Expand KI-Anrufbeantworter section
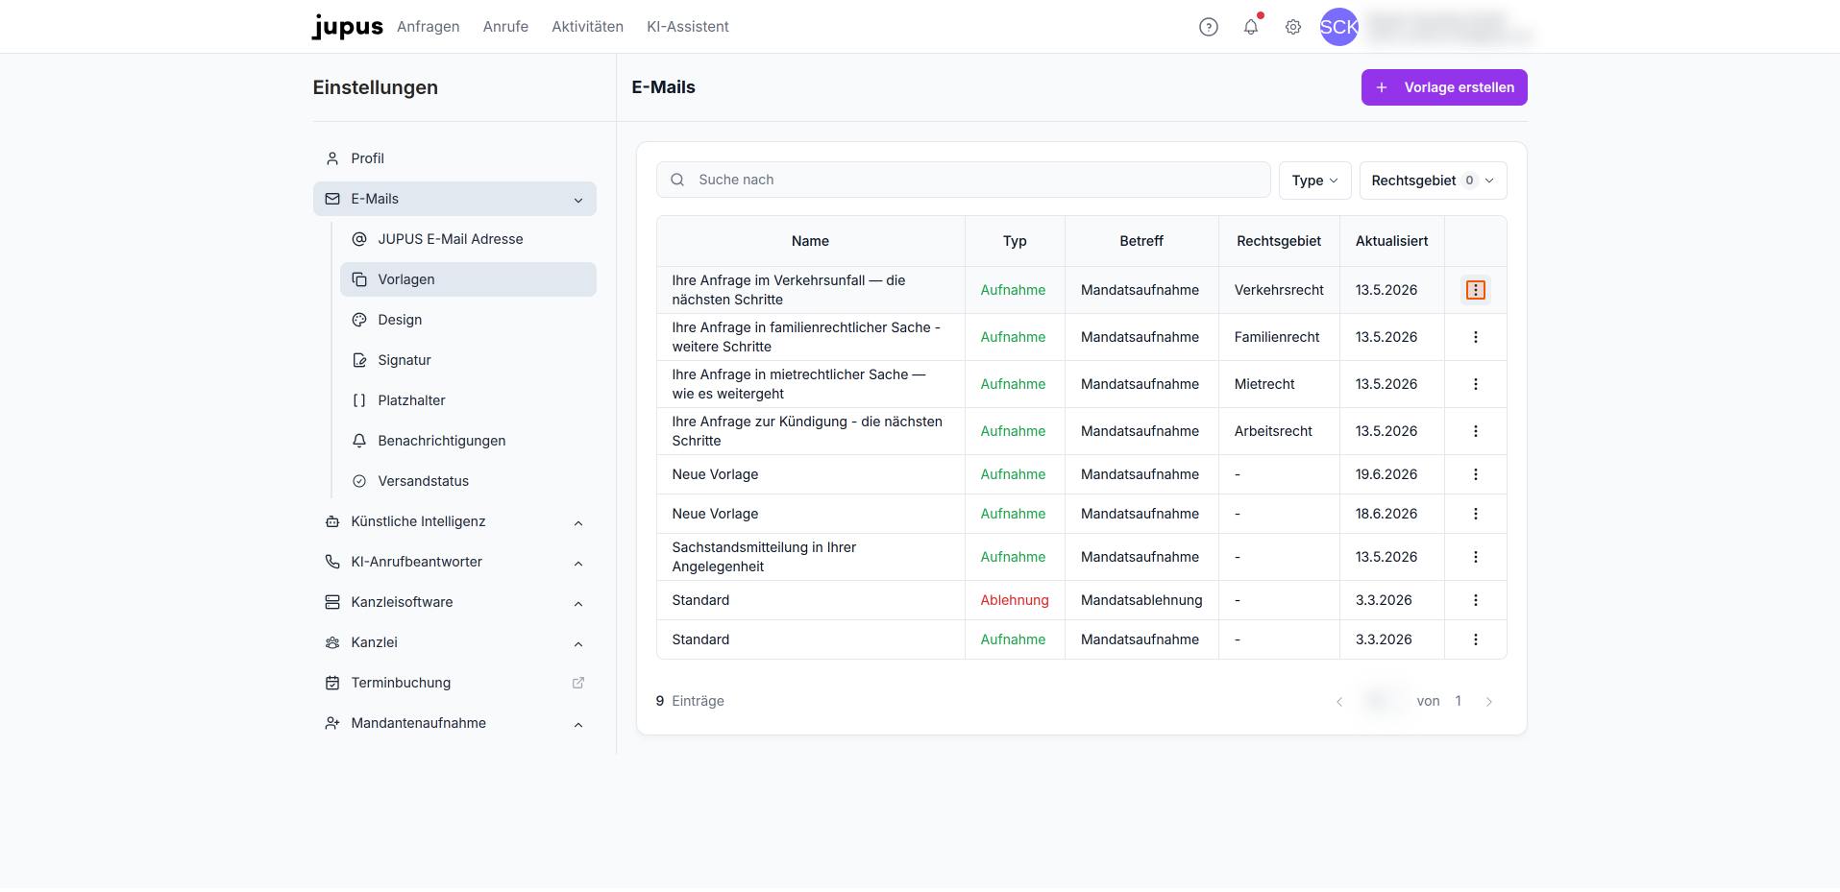The height and width of the screenshot is (892, 1840). [x=454, y=562]
